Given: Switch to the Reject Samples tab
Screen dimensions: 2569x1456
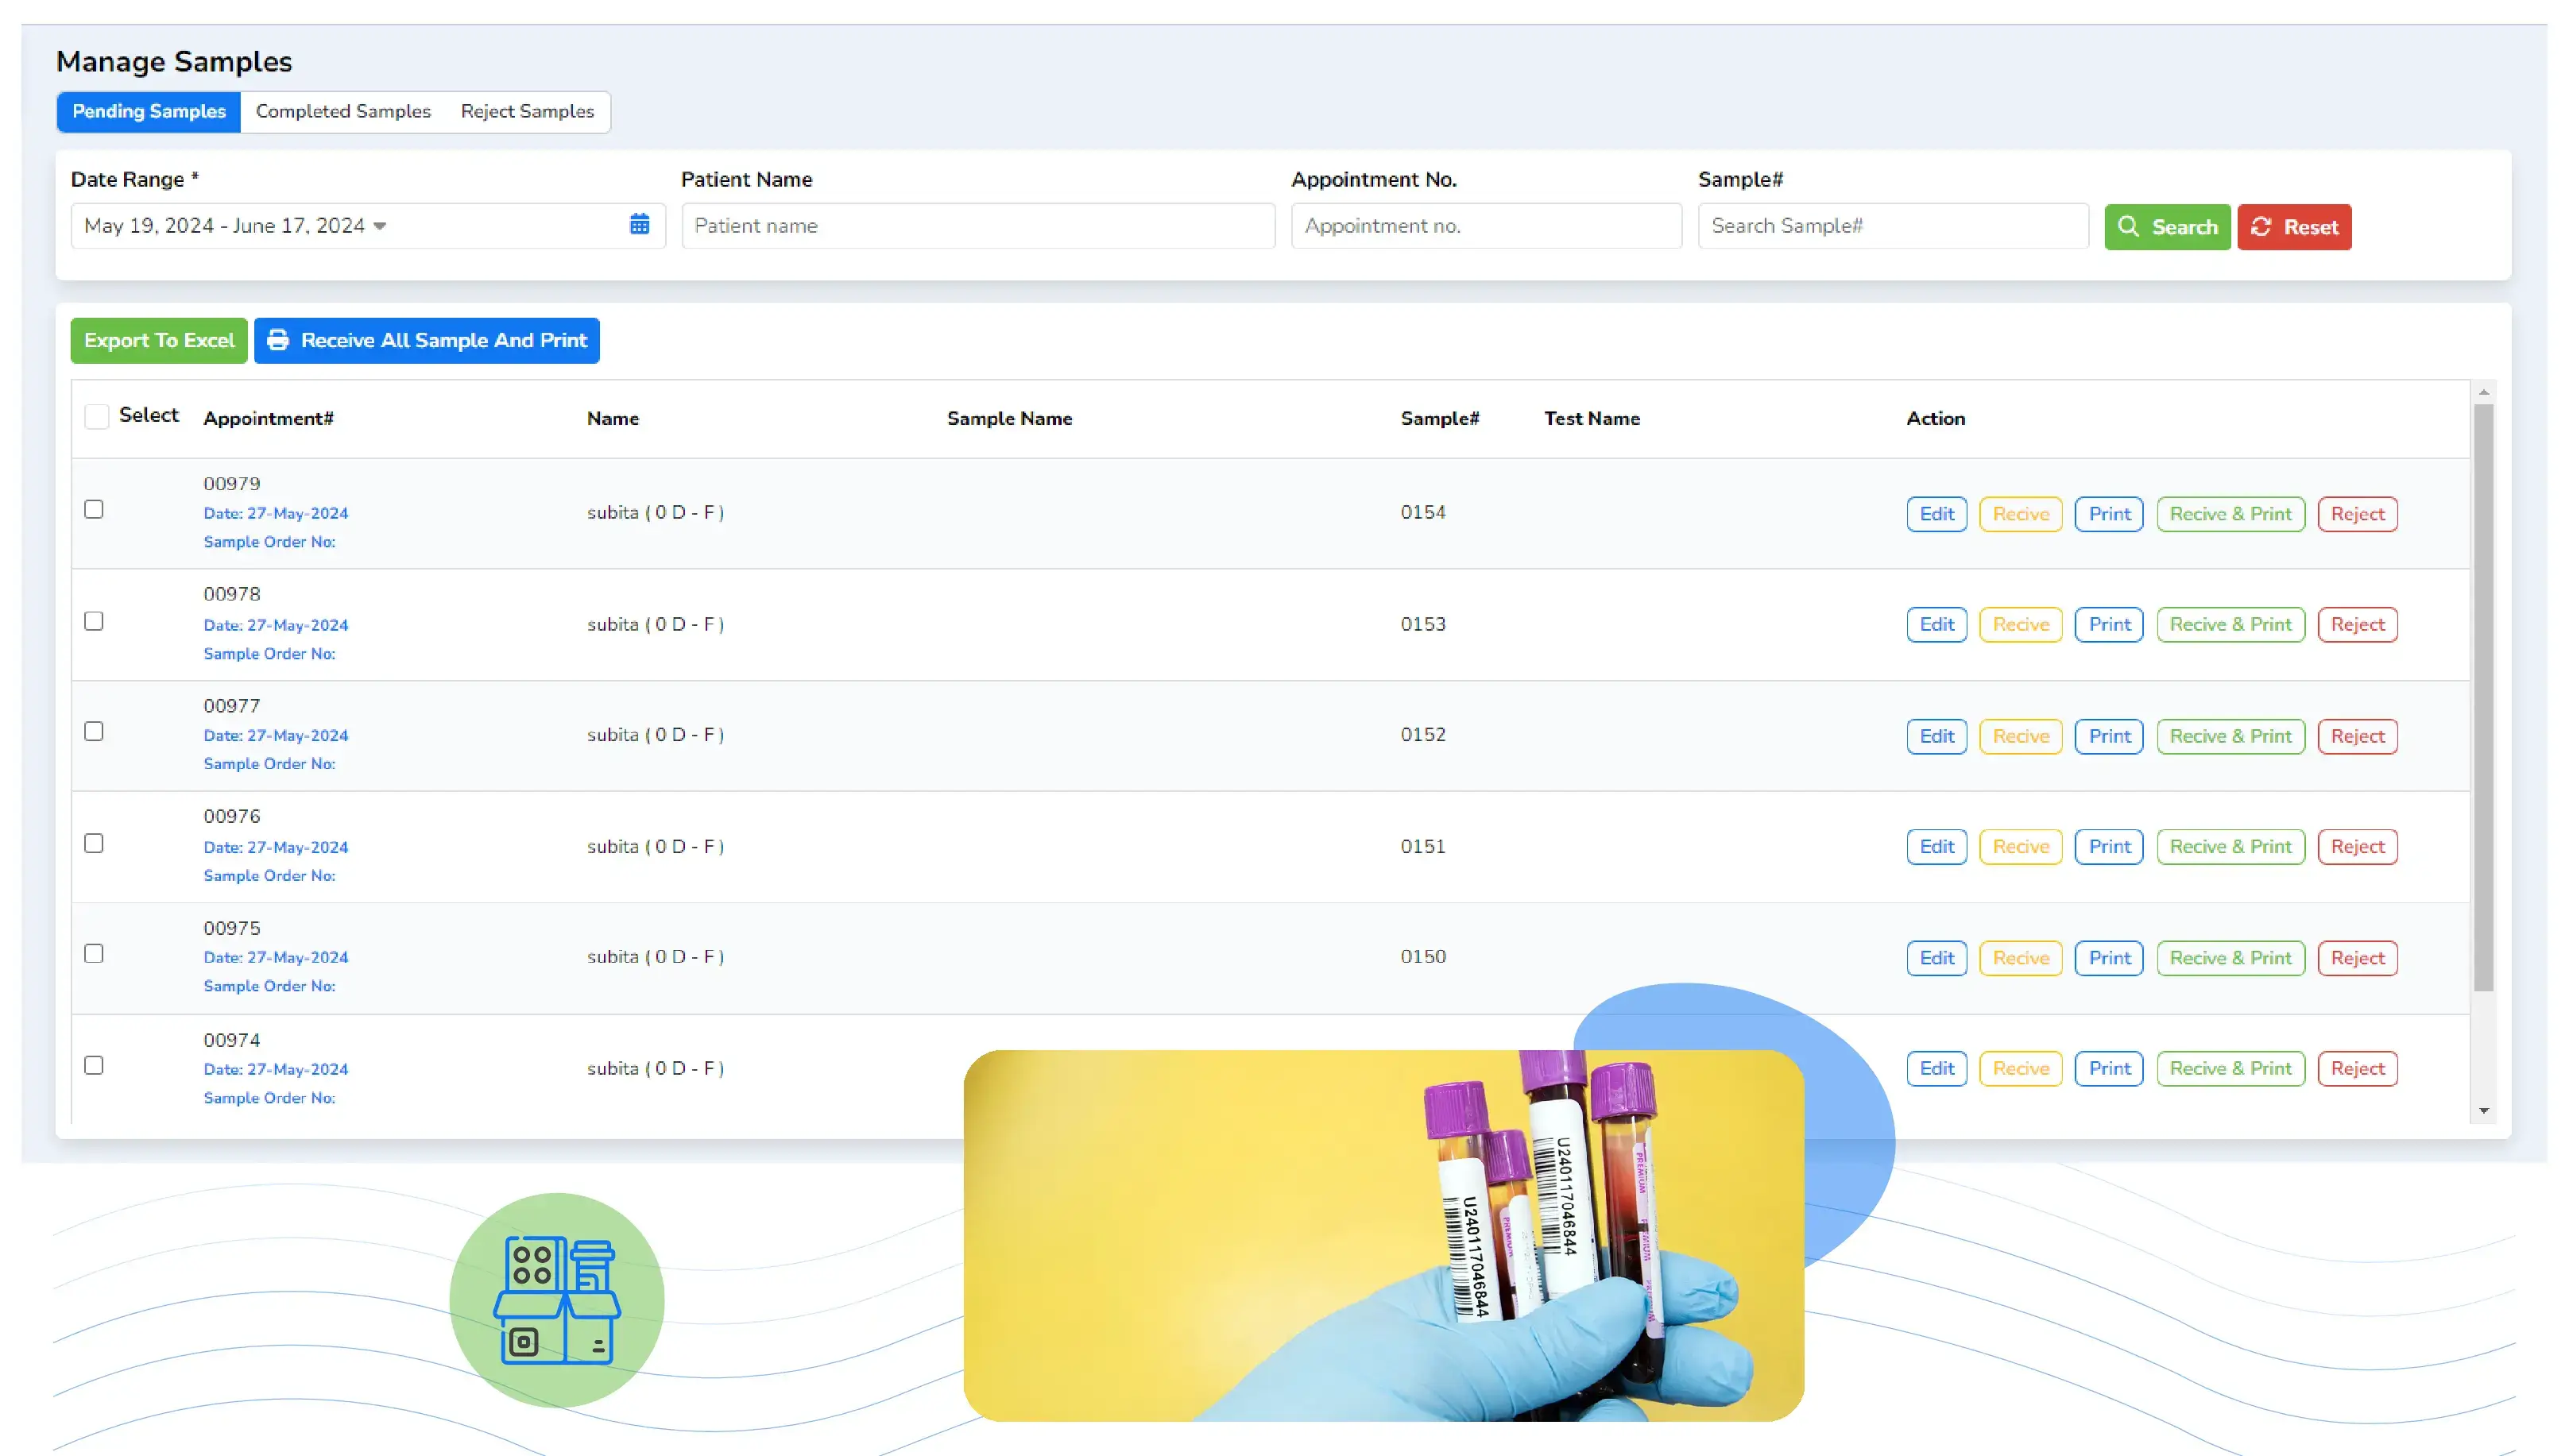Looking at the screenshot, I should click(526, 111).
